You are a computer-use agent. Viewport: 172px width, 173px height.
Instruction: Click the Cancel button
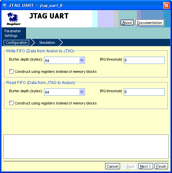coord(112,166)
